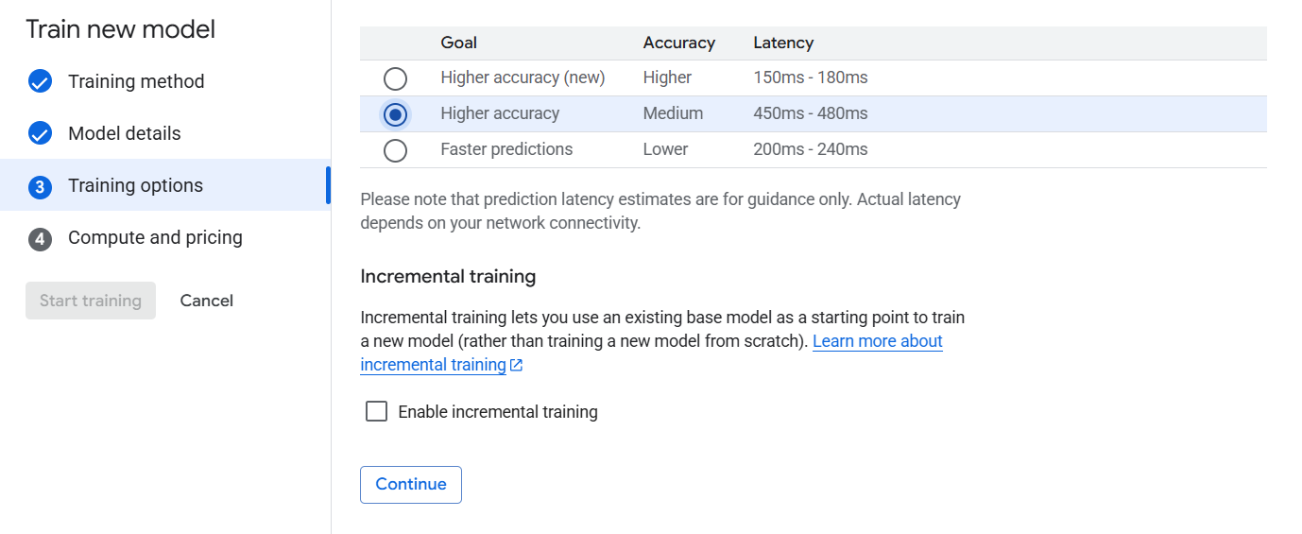Open the Compute and pricing step
The width and height of the screenshot is (1302, 534).
pos(155,238)
